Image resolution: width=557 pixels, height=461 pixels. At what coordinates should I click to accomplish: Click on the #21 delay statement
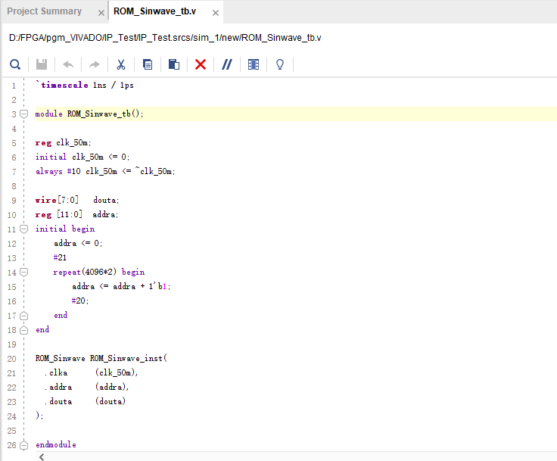tap(60, 257)
